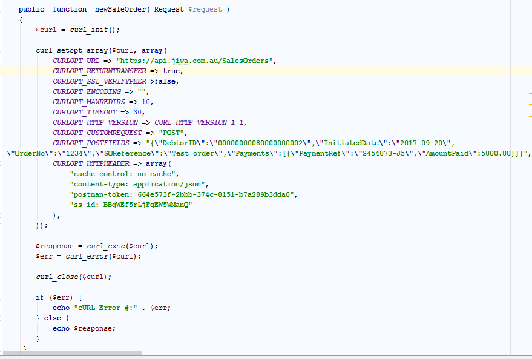Viewport: 532px width, 359px height.
Task: Click the 'function' keyword
Action: [x=70, y=9]
